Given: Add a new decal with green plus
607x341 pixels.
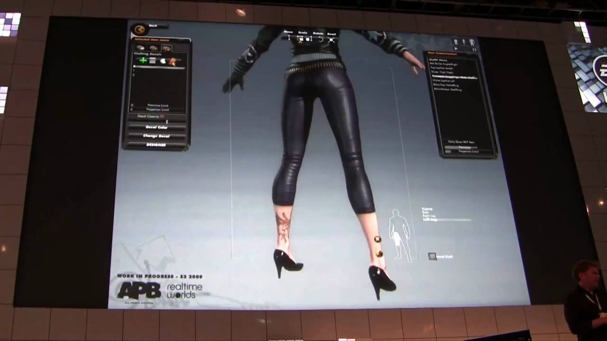Looking at the screenshot, I should [x=143, y=61].
